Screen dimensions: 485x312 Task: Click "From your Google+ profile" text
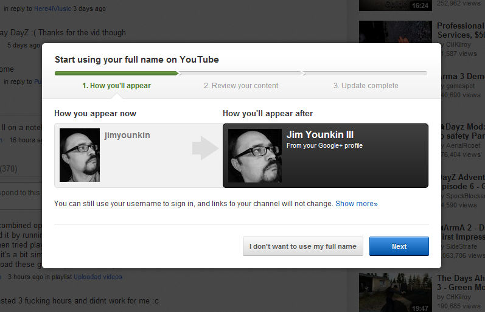tap(324, 145)
